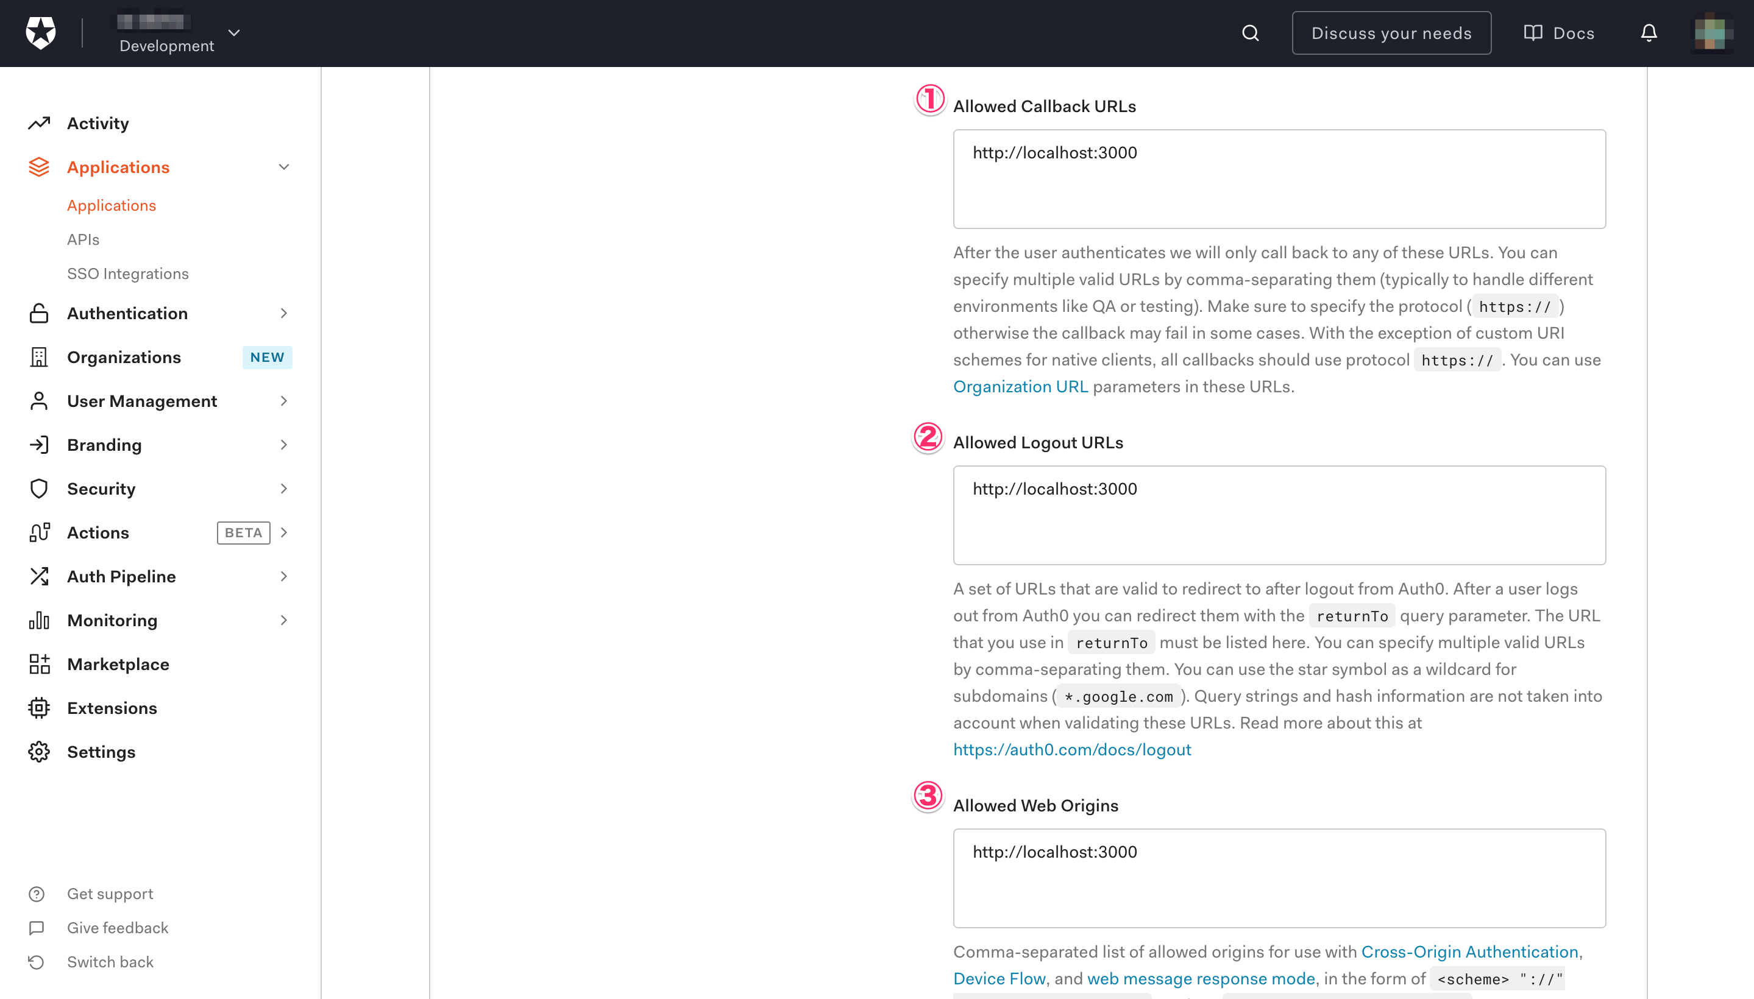Click the Marketplace grid icon
This screenshot has width=1754, height=999.
coord(39,664)
